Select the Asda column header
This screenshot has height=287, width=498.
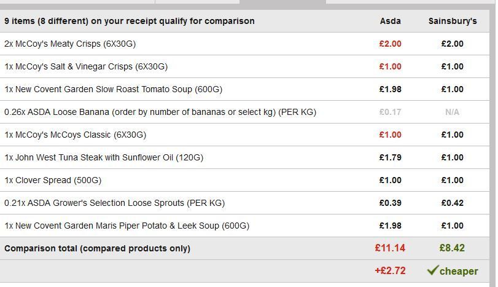tap(390, 21)
